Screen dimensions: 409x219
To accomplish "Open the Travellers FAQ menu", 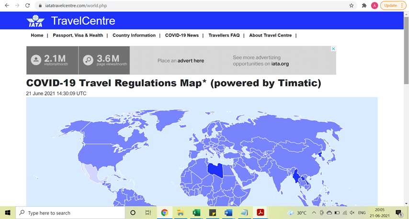I will 224,35.
